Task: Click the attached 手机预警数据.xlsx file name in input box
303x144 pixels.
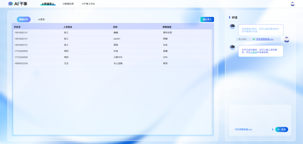Action: tap(243, 129)
